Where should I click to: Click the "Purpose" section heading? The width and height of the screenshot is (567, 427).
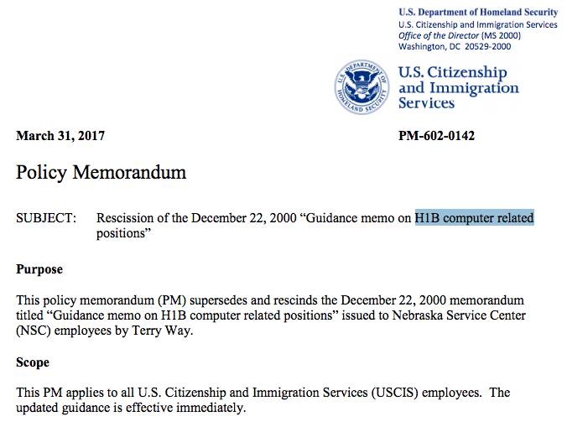coord(39,269)
